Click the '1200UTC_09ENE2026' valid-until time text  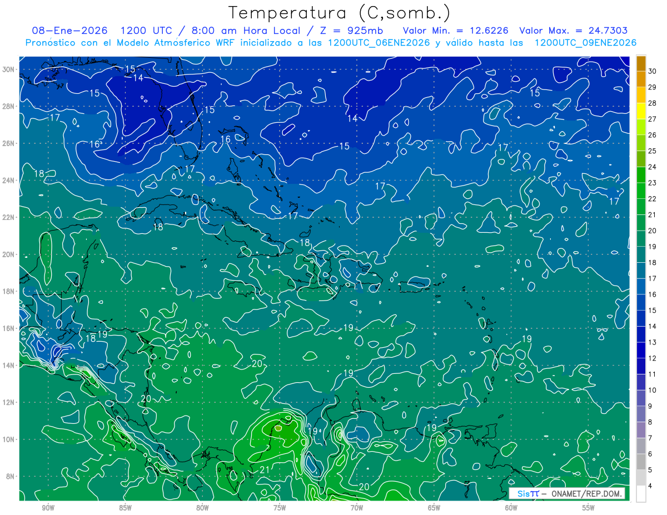coord(585,43)
